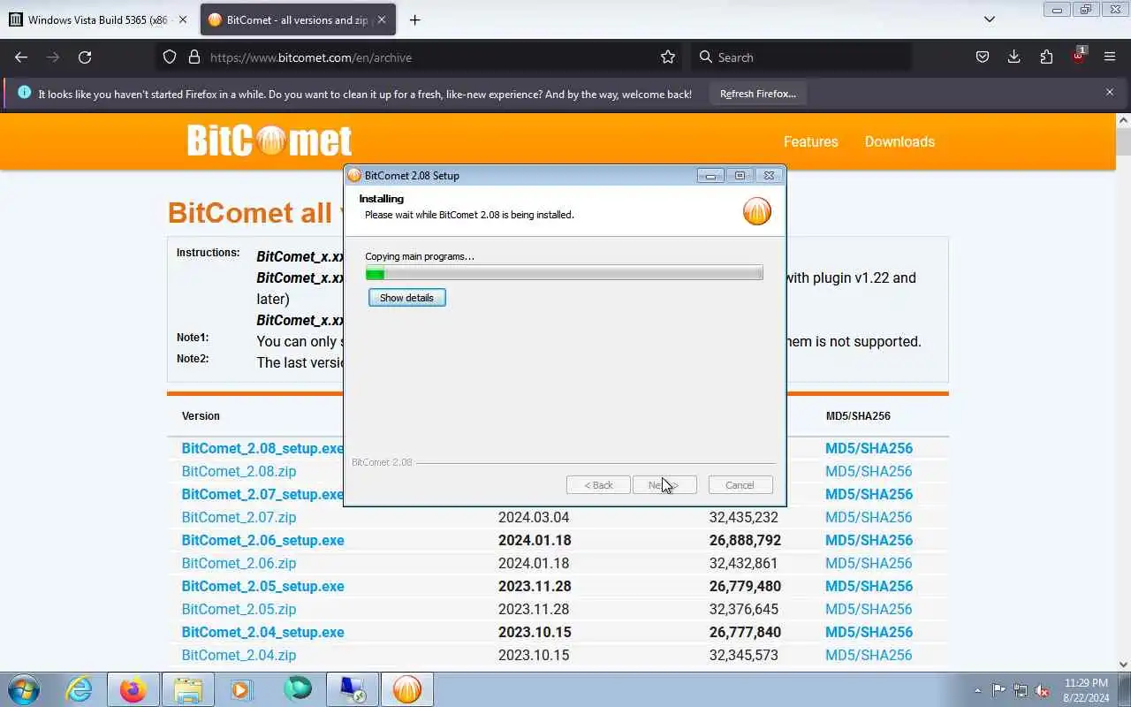Screen dimensions: 1131x707
Task: Open the network computers taskbar icon
Action: (x=352, y=689)
